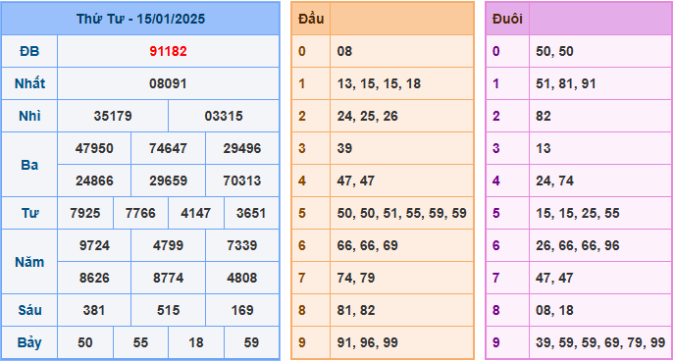Screen dimensions: 674x362
Task: Select third prize number 70313
Action: pos(242,181)
